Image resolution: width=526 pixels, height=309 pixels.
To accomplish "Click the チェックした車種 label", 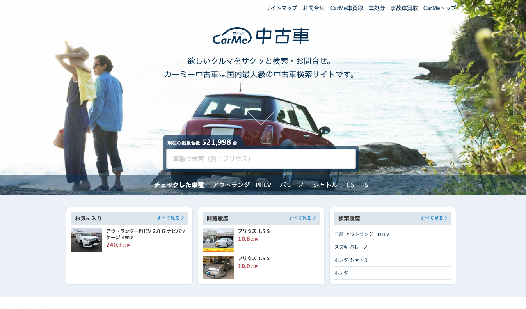I will [179, 185].
